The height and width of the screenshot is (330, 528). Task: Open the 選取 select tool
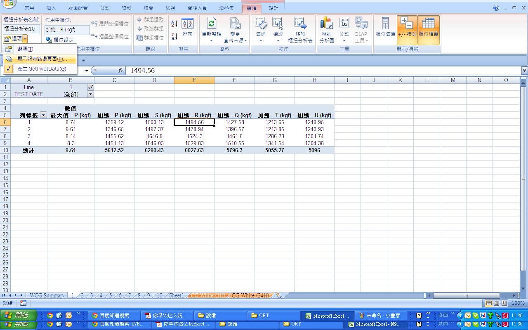click(x=278, y=30)
